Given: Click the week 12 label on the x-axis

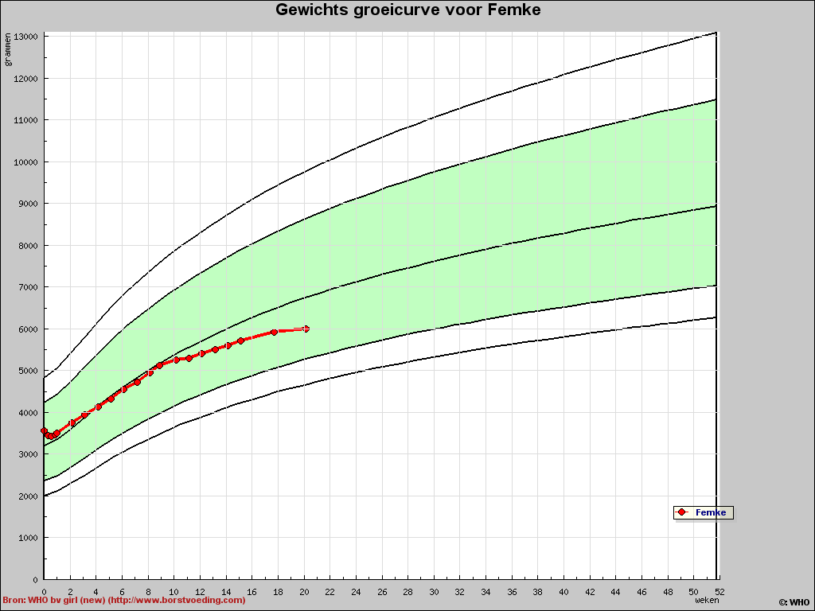Looking at the screenshot, I should 200,592.
